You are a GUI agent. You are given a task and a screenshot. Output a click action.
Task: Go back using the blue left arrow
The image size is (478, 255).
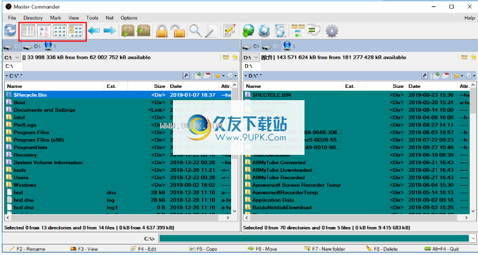tap(94, 31)
